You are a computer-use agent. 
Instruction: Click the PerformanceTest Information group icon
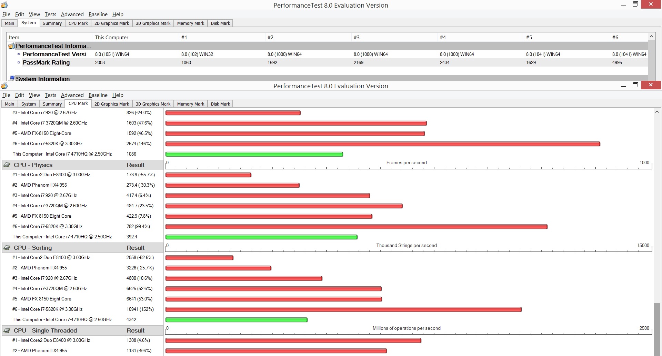click(x=11, y=46)
